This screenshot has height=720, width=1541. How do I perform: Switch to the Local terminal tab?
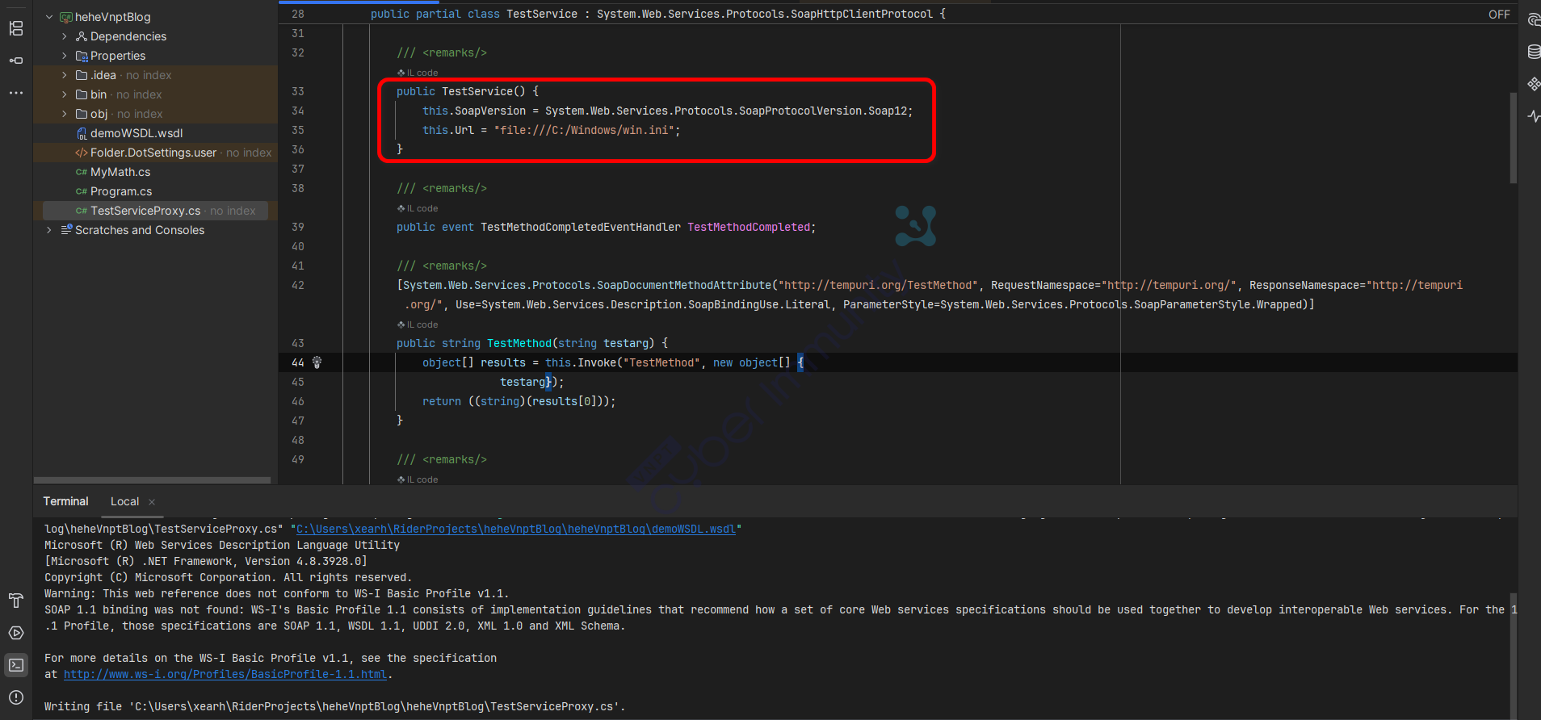point(124,501)
